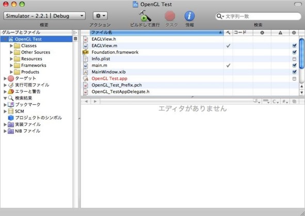Sort by the ファイル名 column header
305x216 pixels.
pos(156,32)
